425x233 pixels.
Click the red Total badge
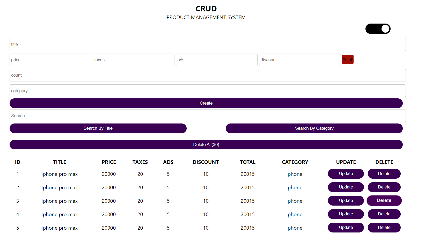(x=348, y=59)
